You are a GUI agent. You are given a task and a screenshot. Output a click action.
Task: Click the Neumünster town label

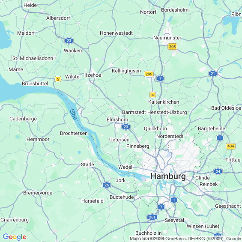(x=167, y=38)
